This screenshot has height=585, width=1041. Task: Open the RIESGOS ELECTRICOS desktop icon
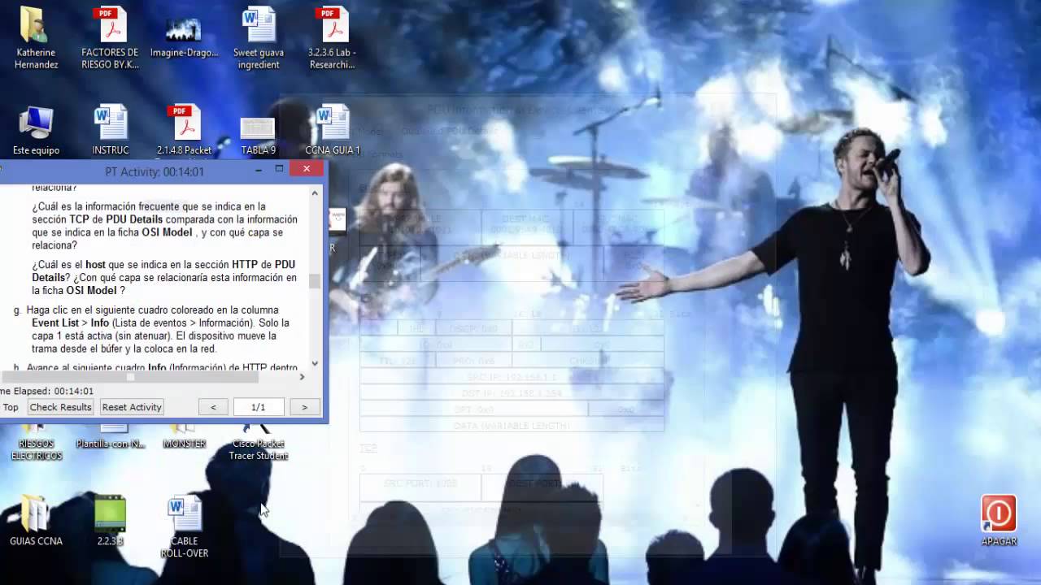click(x=36, y=443)
